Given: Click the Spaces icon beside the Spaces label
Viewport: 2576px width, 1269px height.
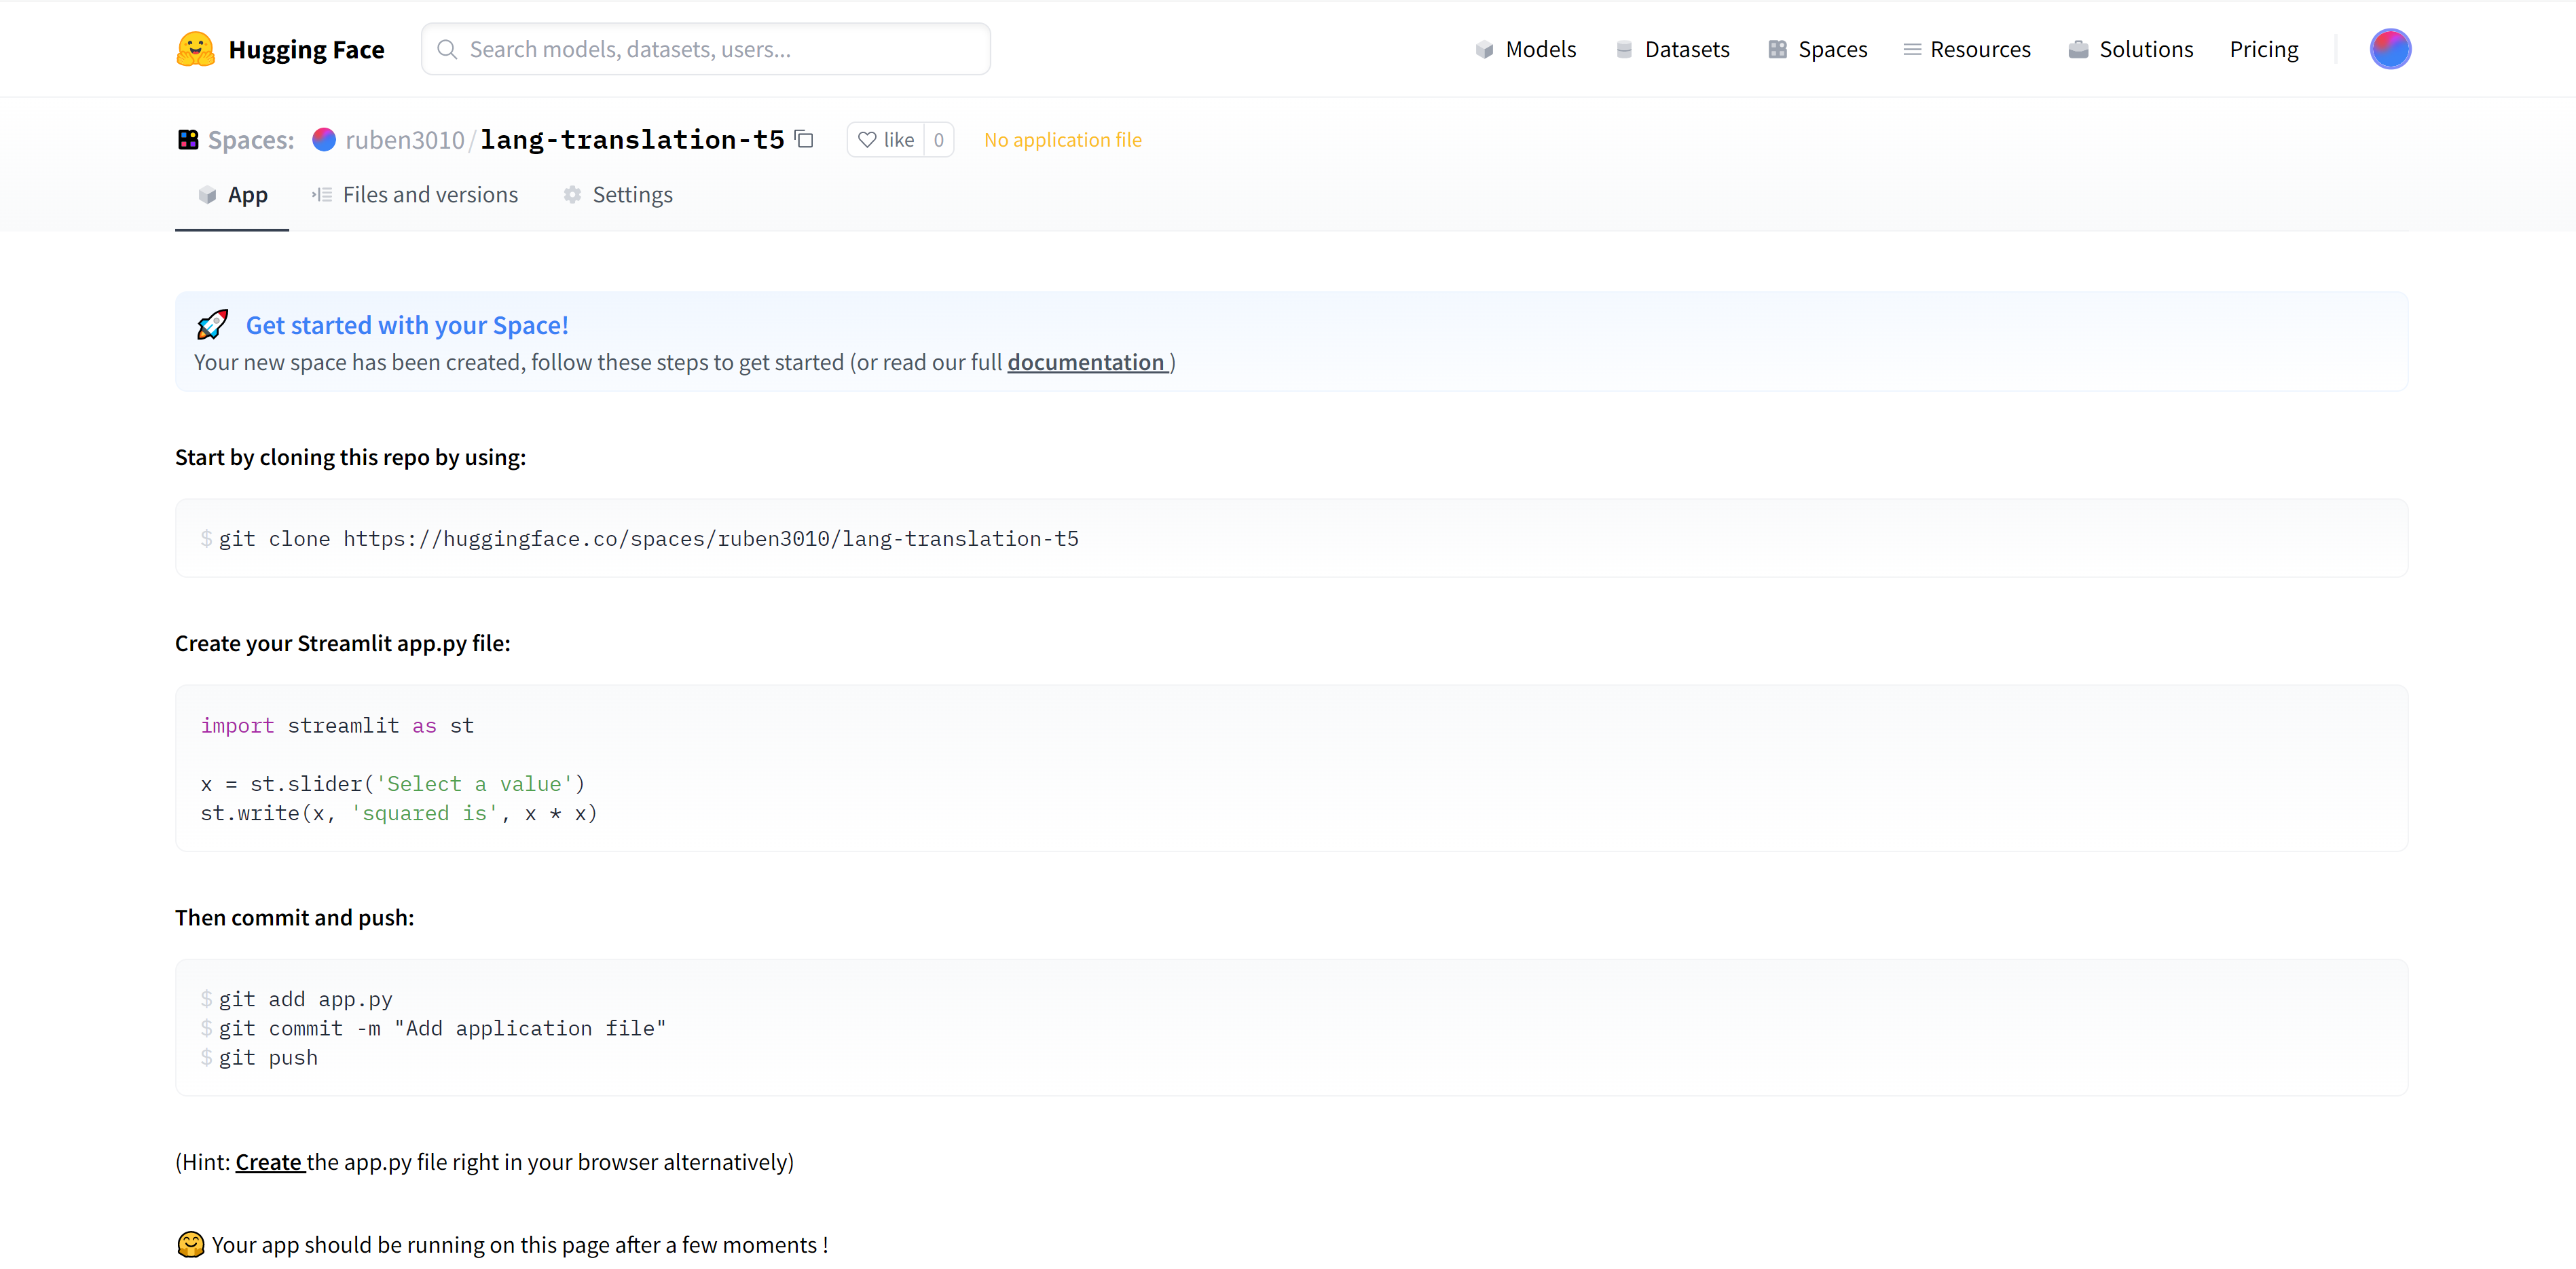Looking at the screenshot, I should click(188, 140).
